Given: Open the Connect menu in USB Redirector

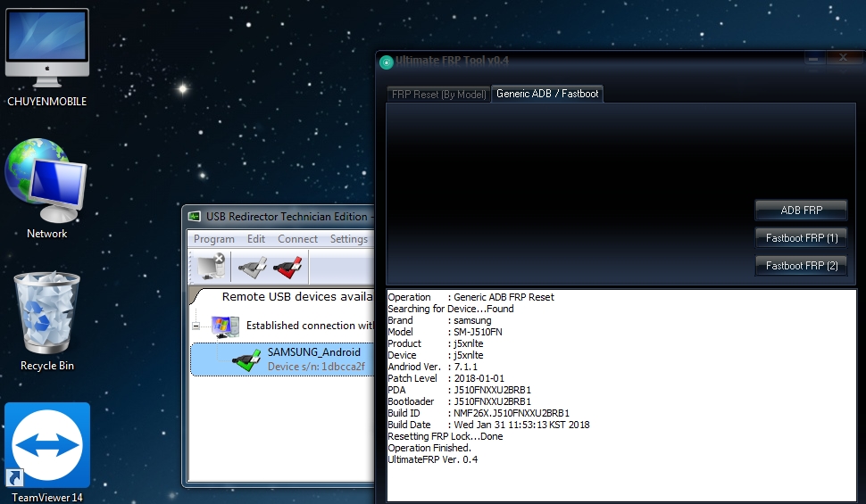Looking at the screenshot, I should click(297, 239).
